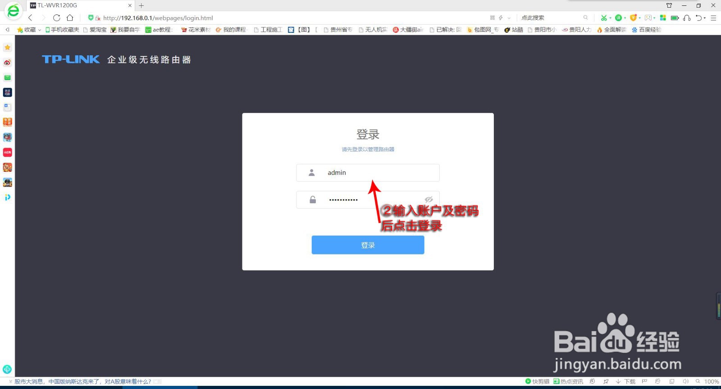Click the TP-LINK logo
The width and height of the screenshot is (721, 389).
71,59
